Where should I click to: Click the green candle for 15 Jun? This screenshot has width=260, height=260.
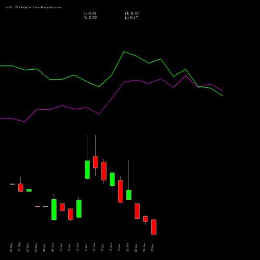point(87,170)
